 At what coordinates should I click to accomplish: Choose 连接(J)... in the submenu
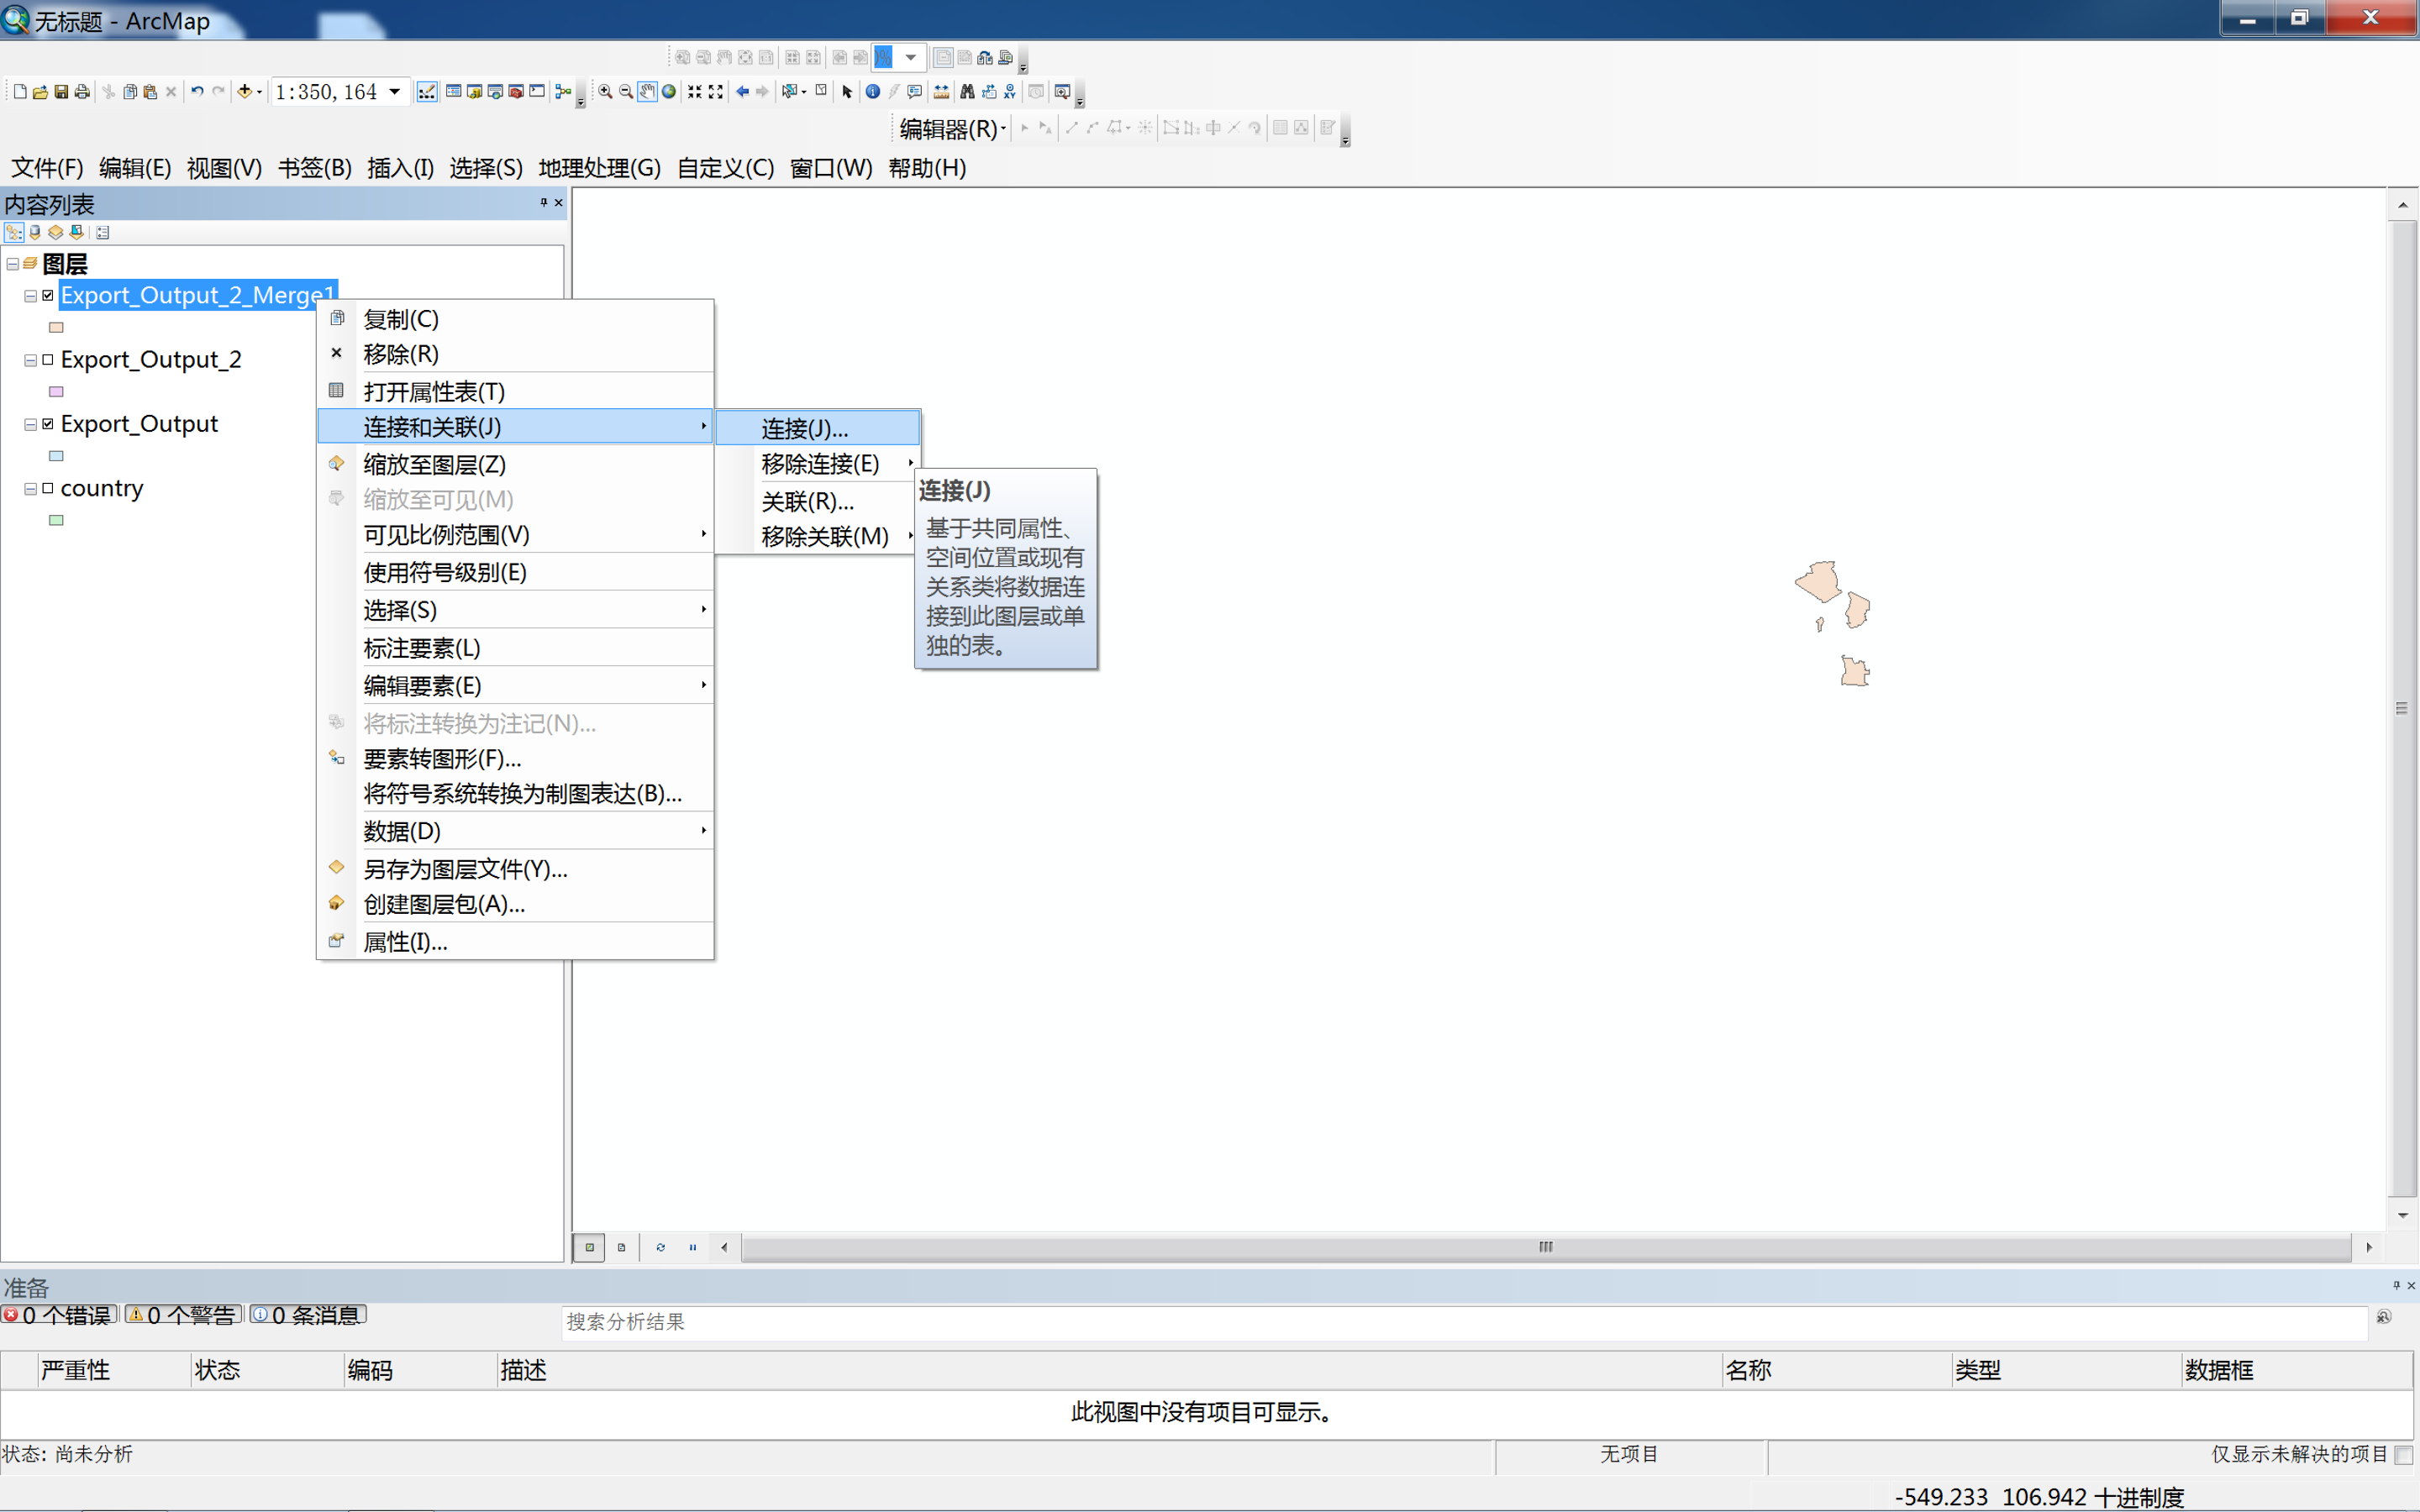[x=805, y=429]
